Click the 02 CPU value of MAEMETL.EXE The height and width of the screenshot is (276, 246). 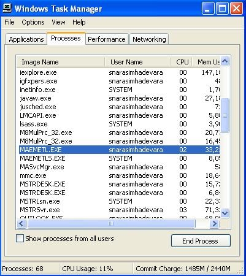(x=183, y=150)
